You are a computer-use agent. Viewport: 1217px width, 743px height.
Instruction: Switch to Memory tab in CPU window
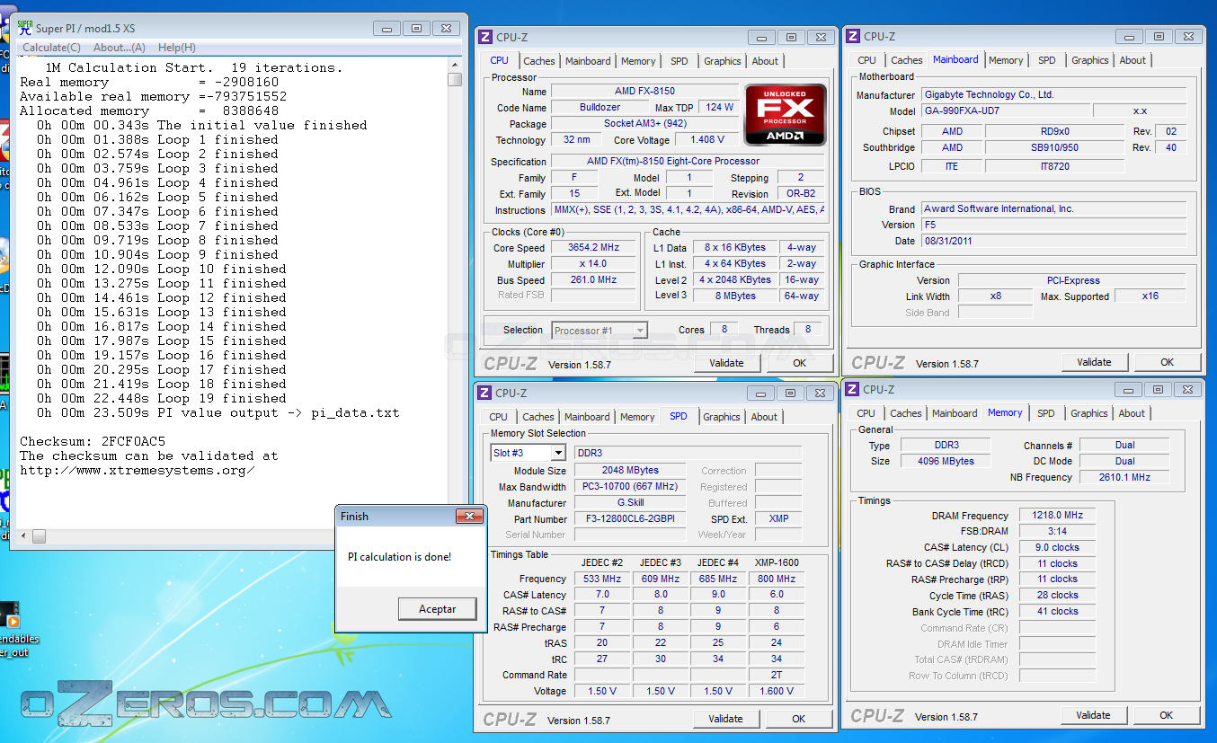coord(638,61)
